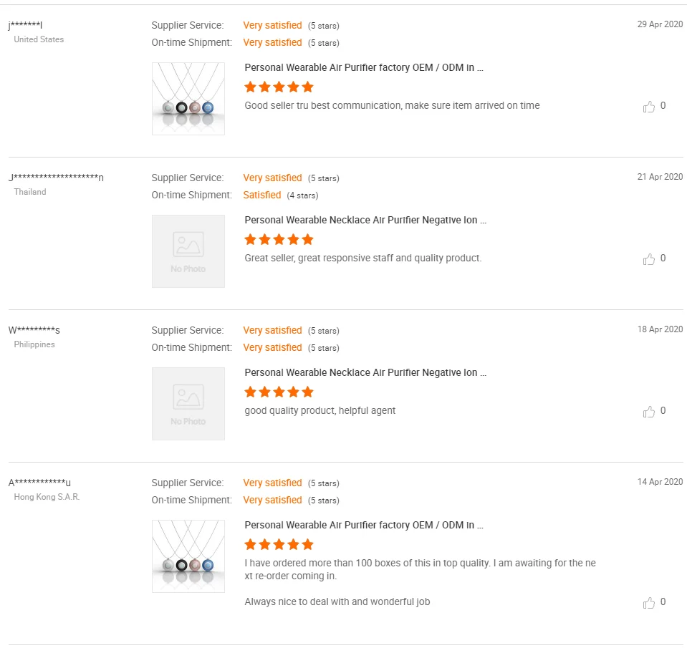
Task: Click reviewer name j*******l
Action: click(26, 26)
